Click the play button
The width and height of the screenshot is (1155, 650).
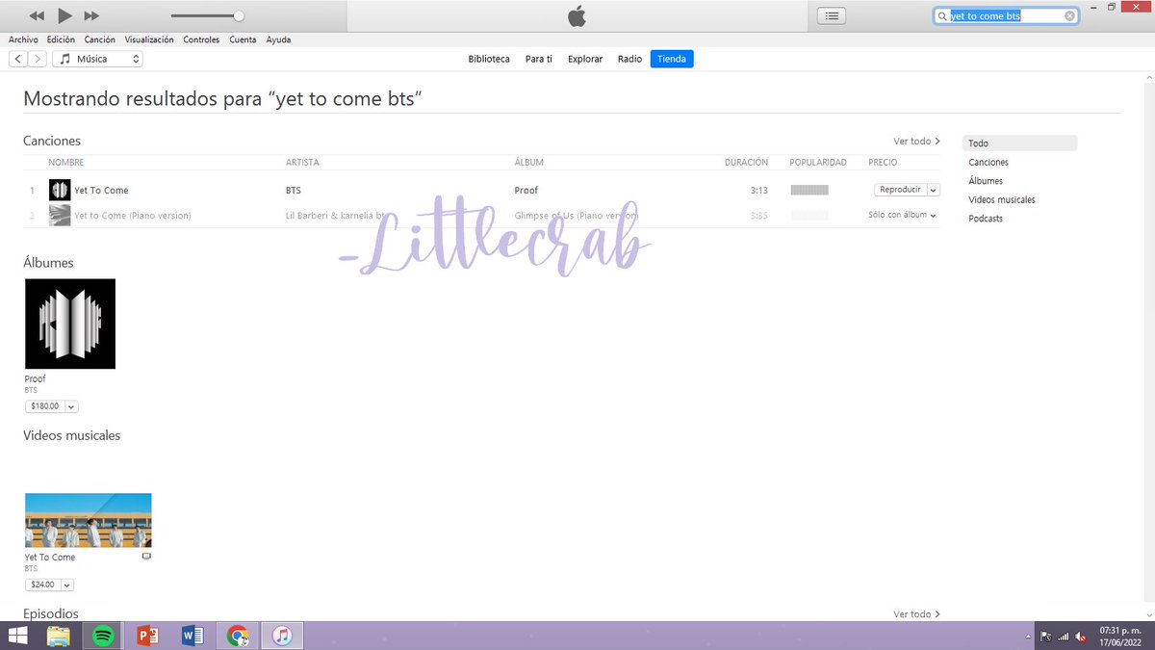click(x=64, y=15)
